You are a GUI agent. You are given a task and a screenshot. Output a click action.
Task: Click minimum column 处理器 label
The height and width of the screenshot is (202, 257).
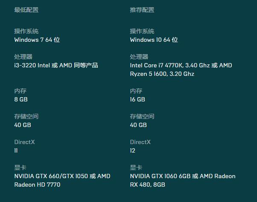pyautogui.click(x=23, y=57)
